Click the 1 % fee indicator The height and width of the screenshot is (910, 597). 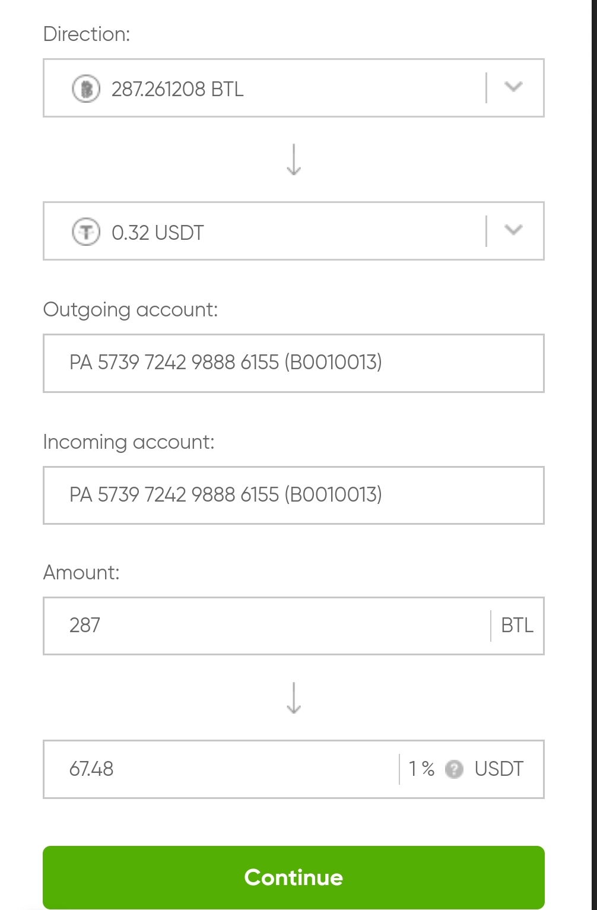[421, 769]
